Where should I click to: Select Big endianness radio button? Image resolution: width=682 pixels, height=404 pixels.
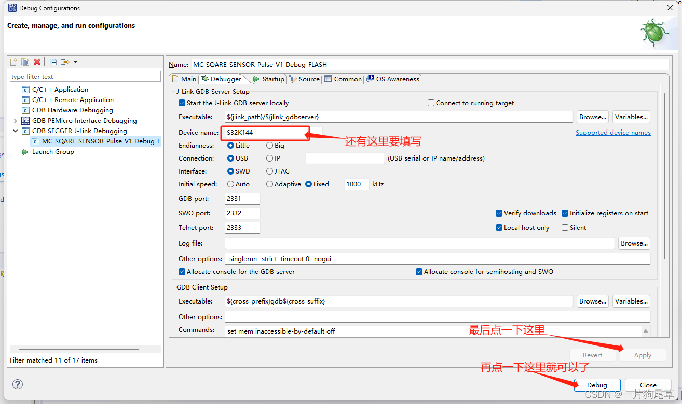click(x=270, y=146)
